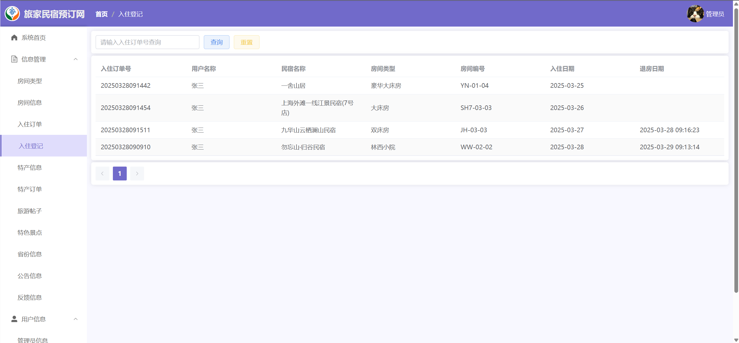739x343 pixels.
Task: Open the 房间类型 menu item
Action: [30, 81]
